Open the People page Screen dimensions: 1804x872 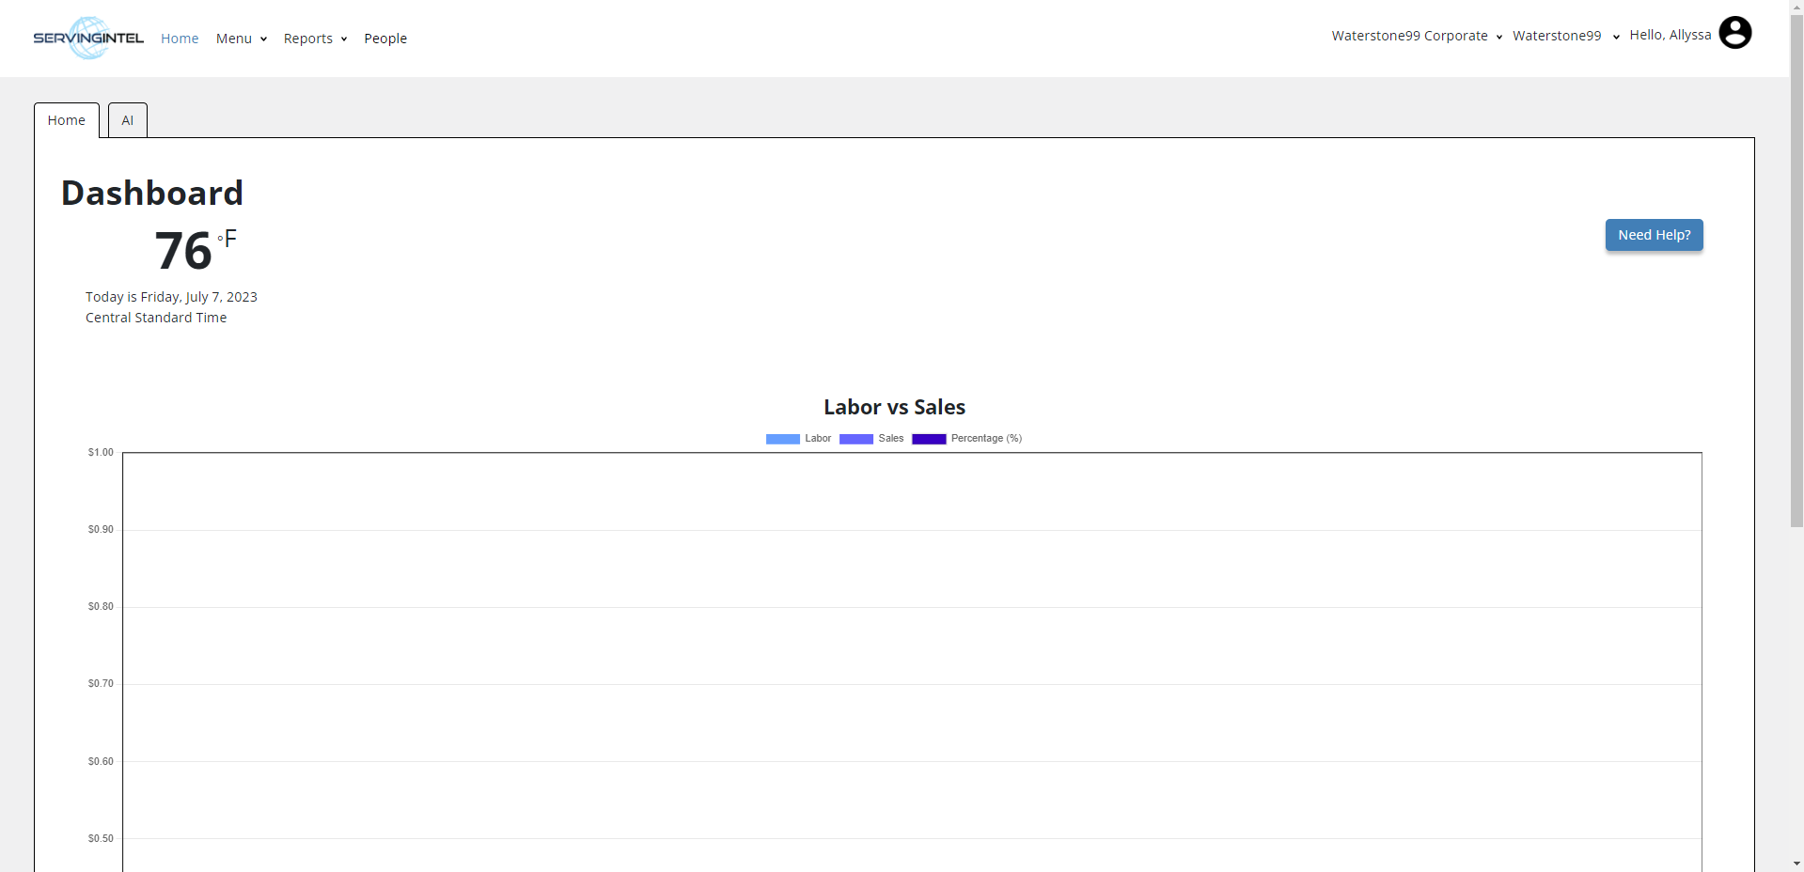coord(385,39)
